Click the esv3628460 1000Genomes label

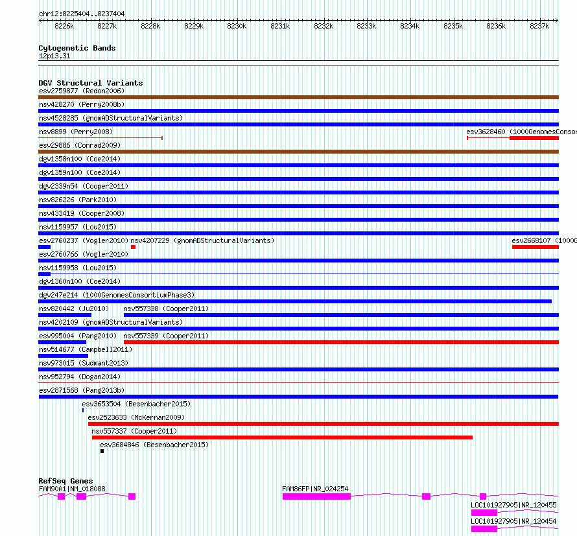(521, 132)
